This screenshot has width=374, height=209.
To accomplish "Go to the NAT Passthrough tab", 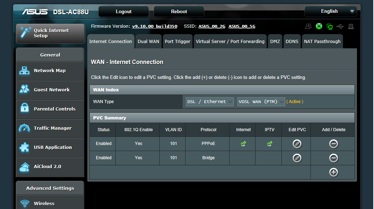I will [322, 42].
